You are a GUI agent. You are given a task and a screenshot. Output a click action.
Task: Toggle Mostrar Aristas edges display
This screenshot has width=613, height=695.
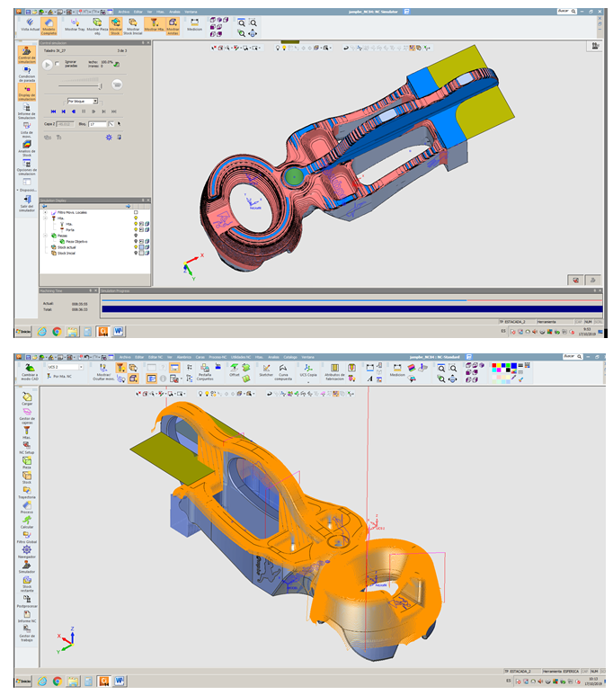[173, 26]
